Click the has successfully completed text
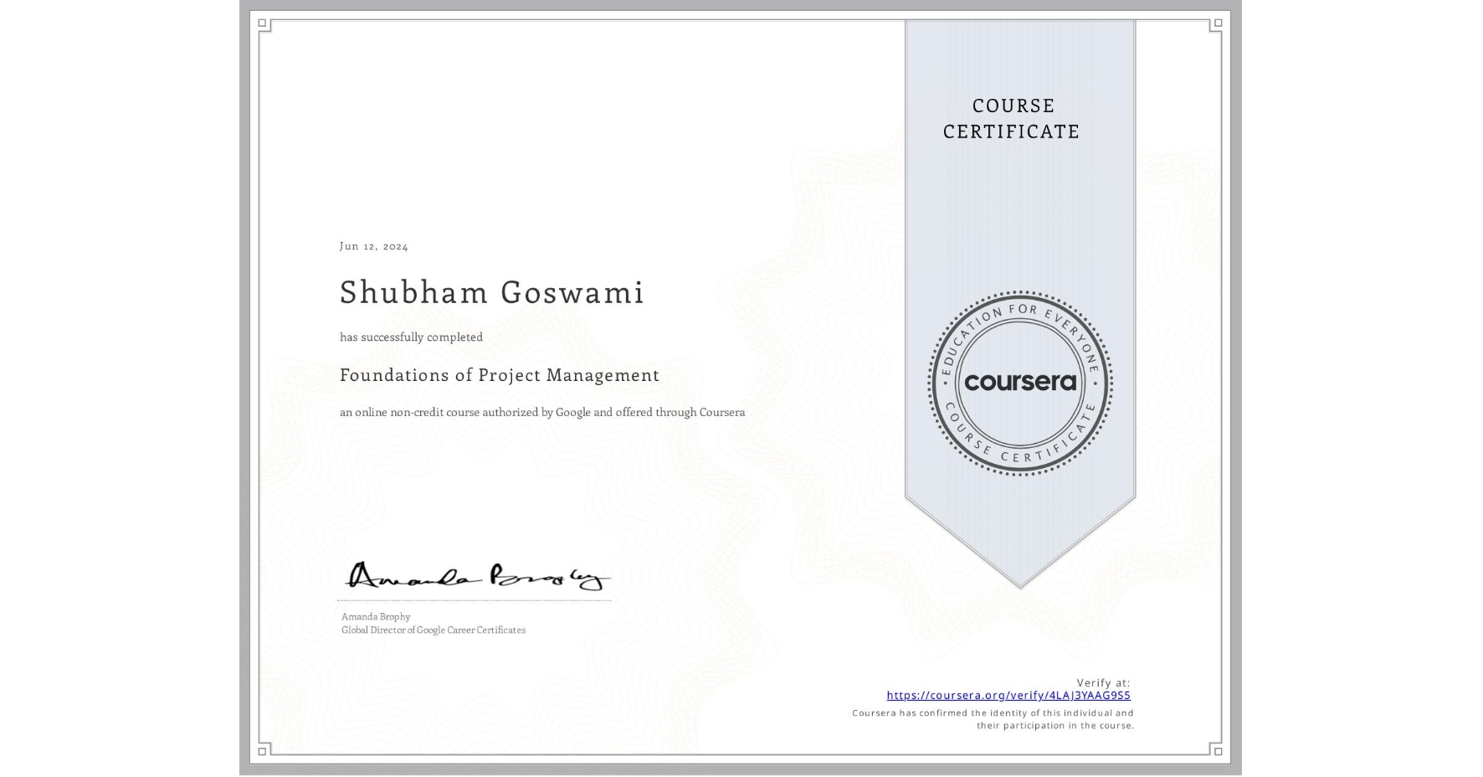The height and width of the screenshot is (777, 1483). click(411, 337)
